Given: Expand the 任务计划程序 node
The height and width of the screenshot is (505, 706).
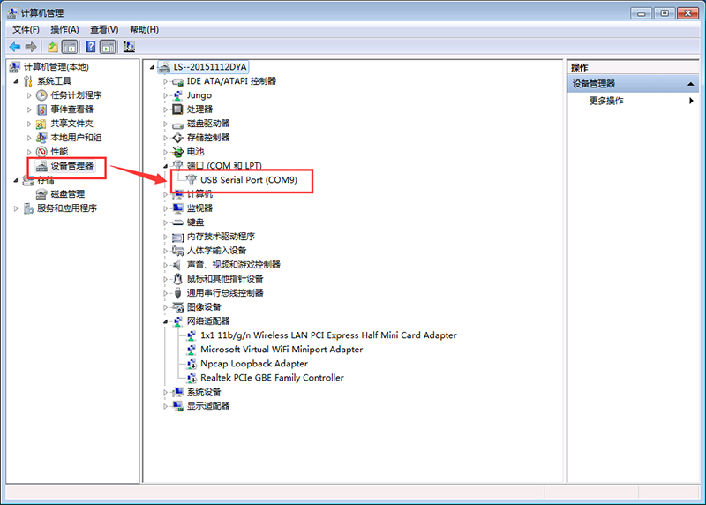Looking at the screenshot, I should point(29,95).
